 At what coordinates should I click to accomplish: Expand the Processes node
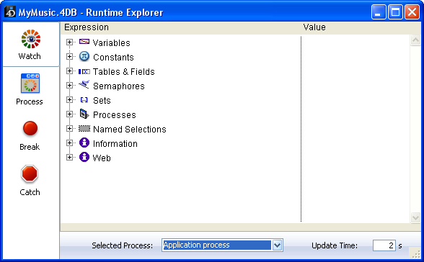click(69, 114)
